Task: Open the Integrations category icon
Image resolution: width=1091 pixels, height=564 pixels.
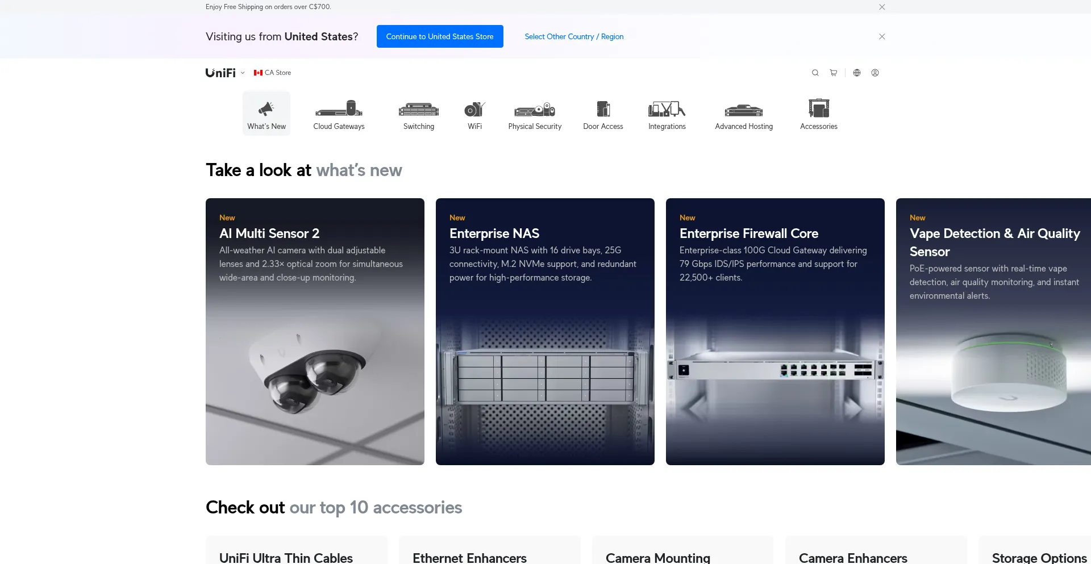Action: point(667,108)
